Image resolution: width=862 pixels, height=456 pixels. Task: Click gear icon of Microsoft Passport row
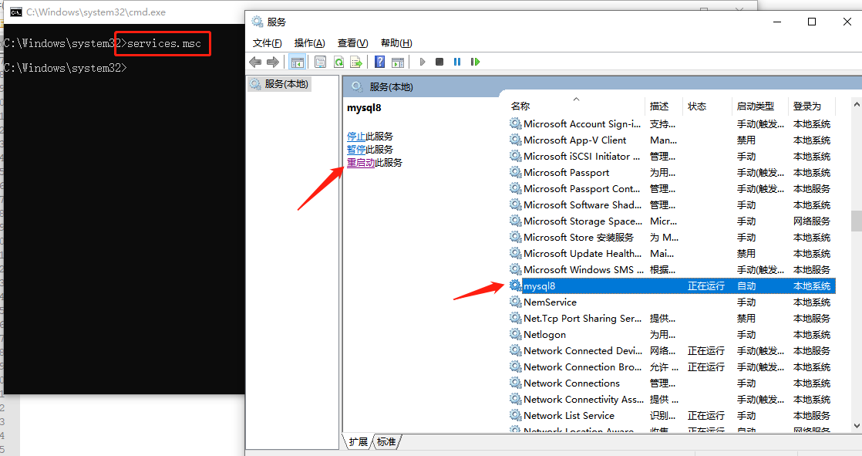click(515, 172)
